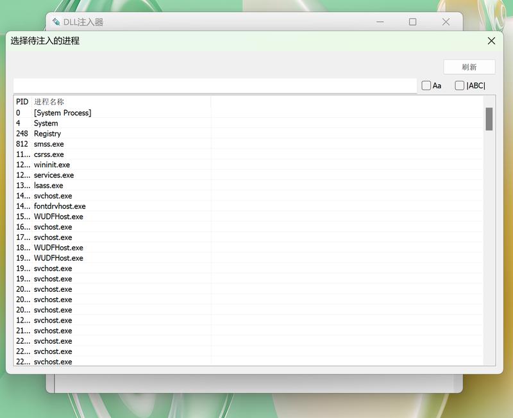Click the 刷新 refresh button
Image resolution: width=513 pixels, height=418 pixels.
click(x=469, y=67)
